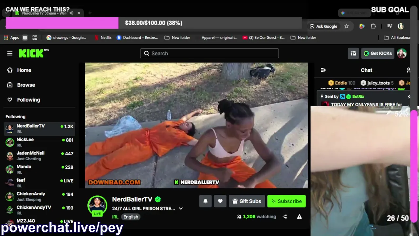Image resolution: width=419 pixels, height=236 pixels.
Task: Go to the Kick logo homepage
Action: 34,53
